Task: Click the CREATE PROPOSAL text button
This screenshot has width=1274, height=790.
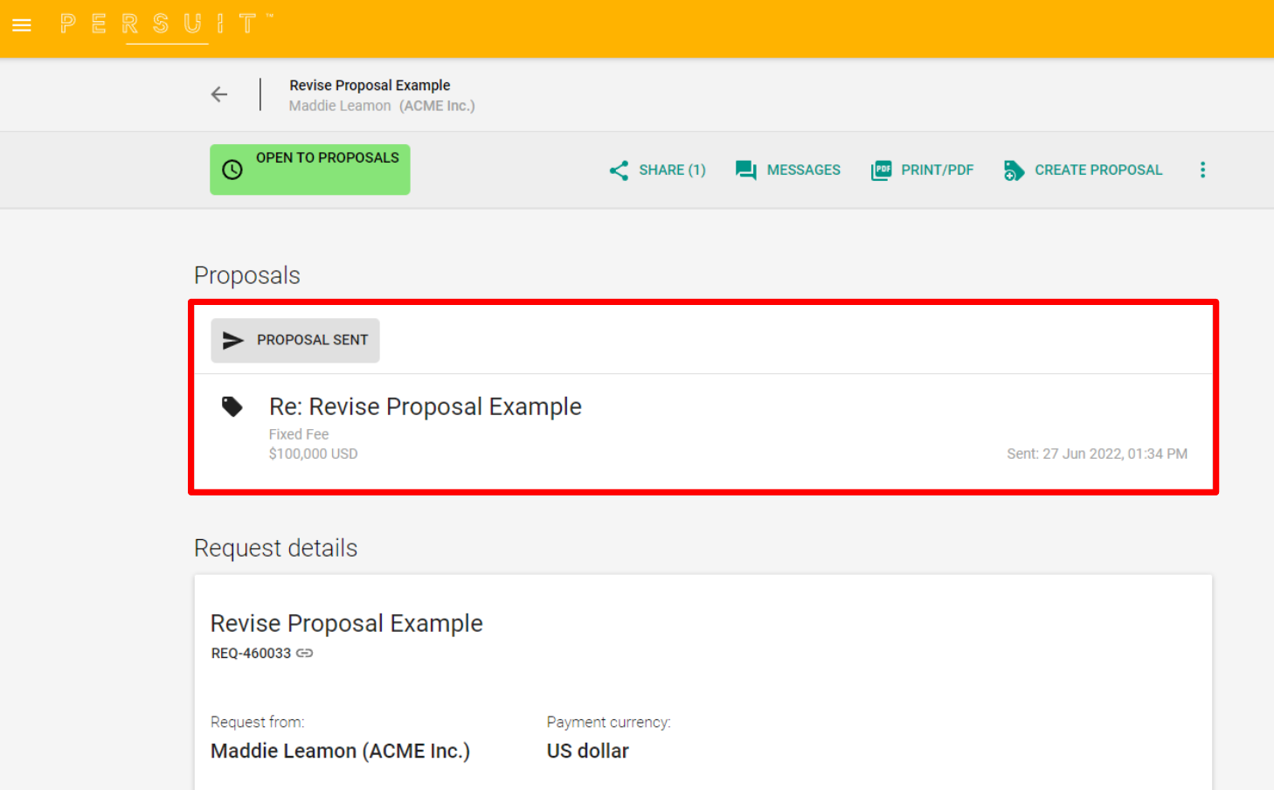Action: pyautogui.click(x=1097, y=170)
